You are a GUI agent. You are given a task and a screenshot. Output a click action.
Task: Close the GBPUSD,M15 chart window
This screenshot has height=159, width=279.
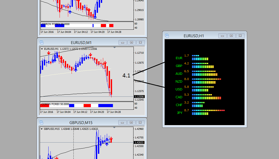pyautogui.click(x=140, y=123)
